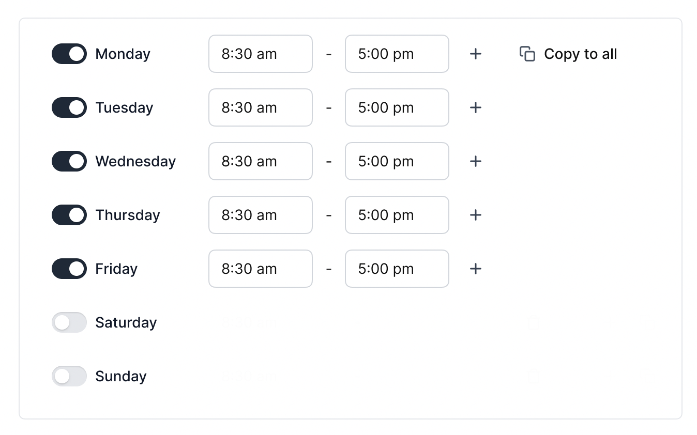Select Wednesday's start time box
697x435 pixels.
260,161
